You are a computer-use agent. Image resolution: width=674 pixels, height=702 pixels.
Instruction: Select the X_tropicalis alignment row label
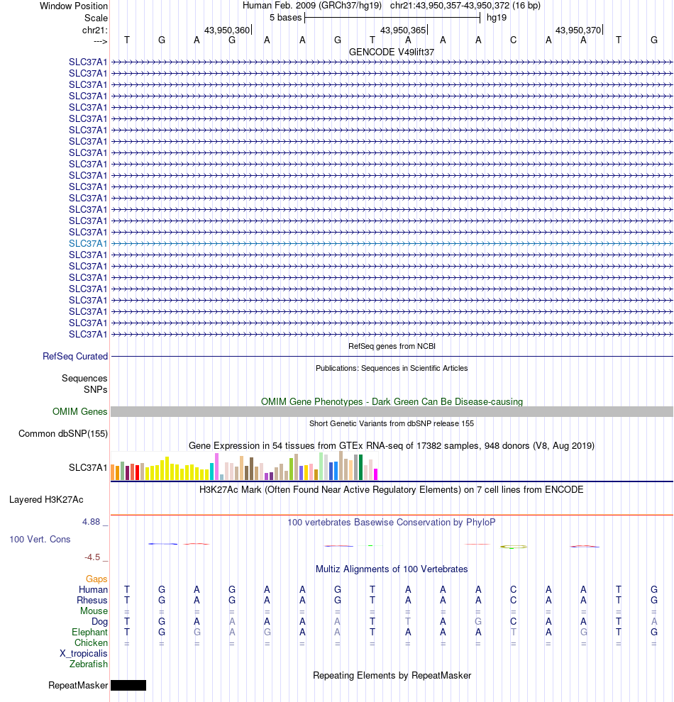pyautogui.click(x=84, y=654)
